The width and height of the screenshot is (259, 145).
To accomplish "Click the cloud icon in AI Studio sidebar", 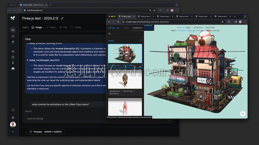I will click(13, 110).
